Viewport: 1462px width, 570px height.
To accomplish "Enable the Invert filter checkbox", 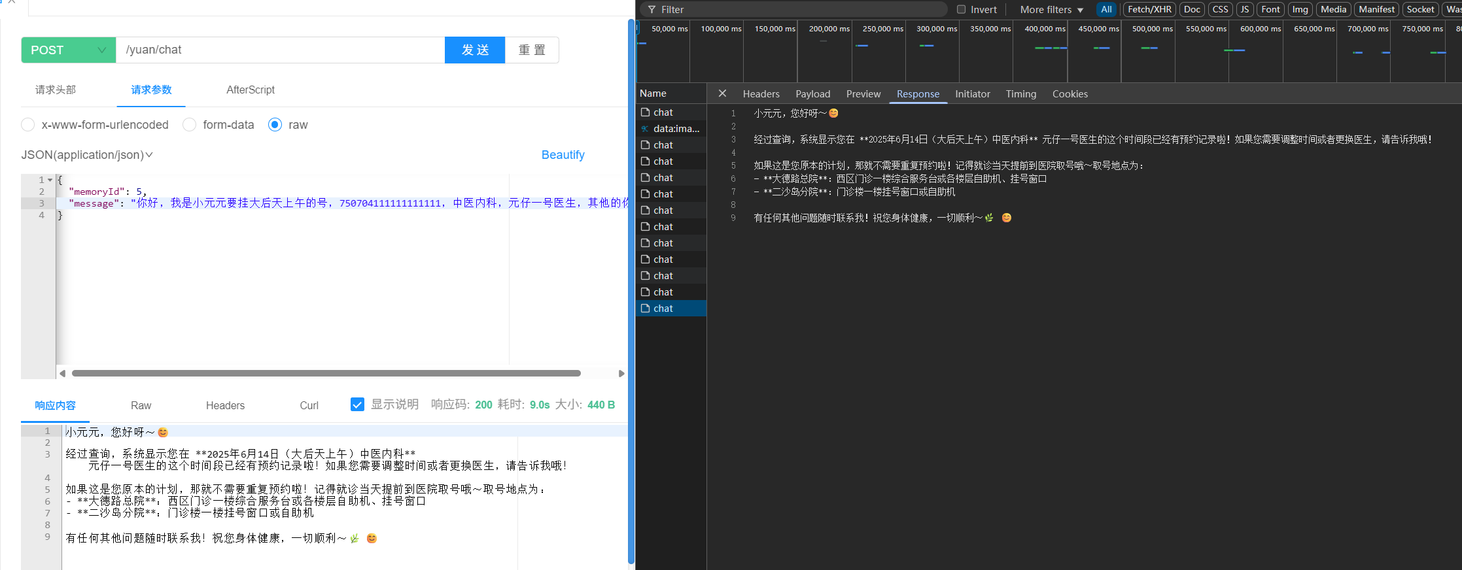I will (x=961, y=10).
